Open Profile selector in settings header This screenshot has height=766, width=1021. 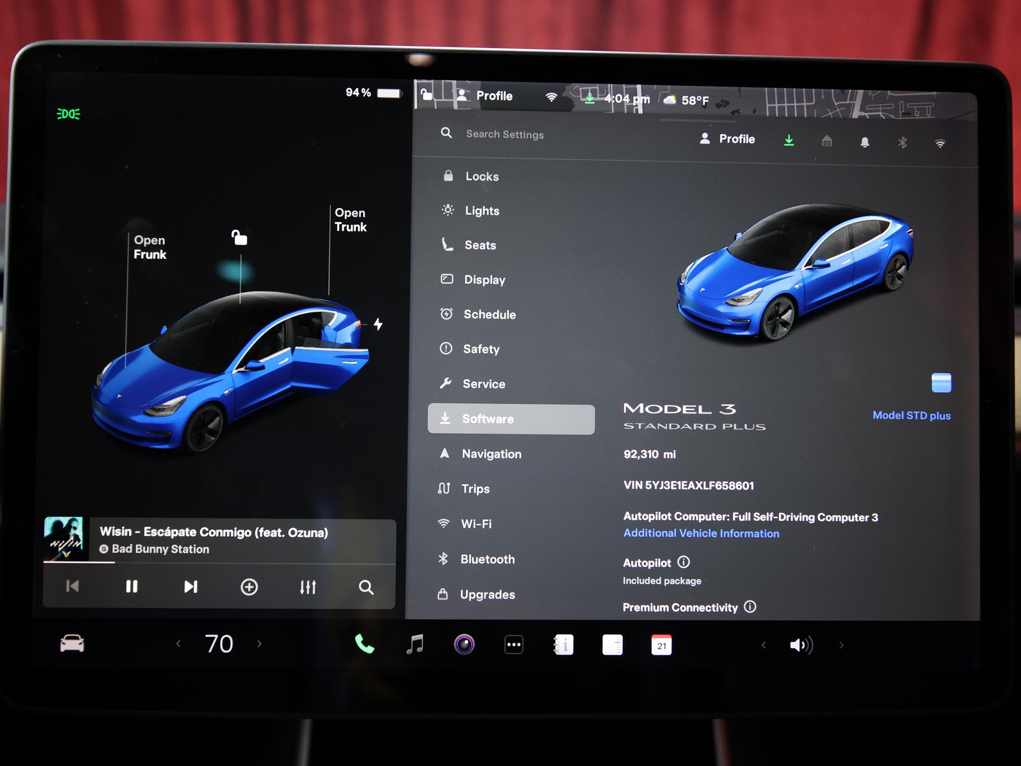coord(727,139)
